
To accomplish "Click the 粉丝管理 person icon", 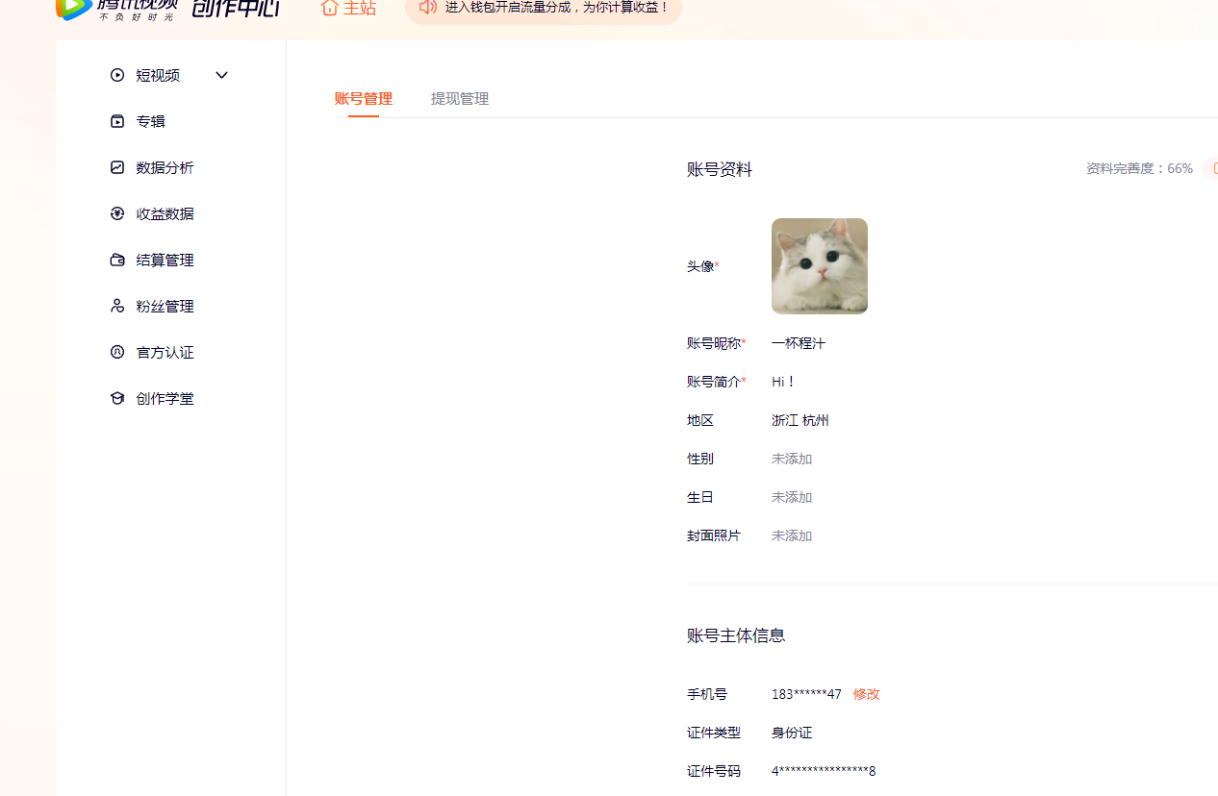I will (x=117, y=306).
